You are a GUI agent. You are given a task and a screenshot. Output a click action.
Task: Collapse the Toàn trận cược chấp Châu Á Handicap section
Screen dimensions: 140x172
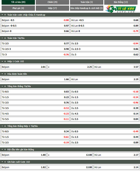click(2, 15)
